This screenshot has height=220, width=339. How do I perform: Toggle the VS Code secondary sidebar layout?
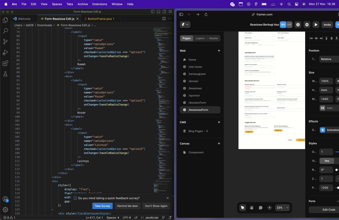click(x=164, y=12)
